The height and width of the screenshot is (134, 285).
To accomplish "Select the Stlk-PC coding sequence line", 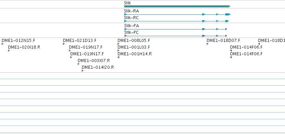I will [176, 36].
